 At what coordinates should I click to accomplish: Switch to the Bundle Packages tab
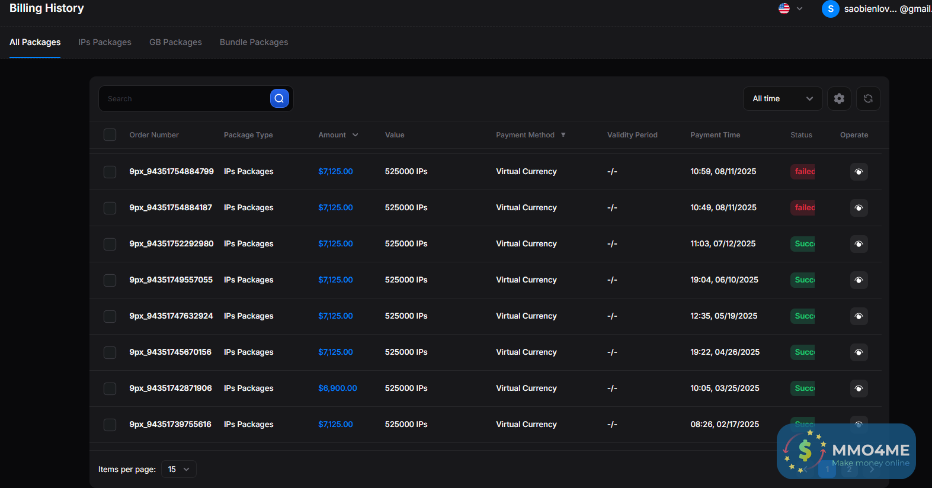tap(254, 42)
